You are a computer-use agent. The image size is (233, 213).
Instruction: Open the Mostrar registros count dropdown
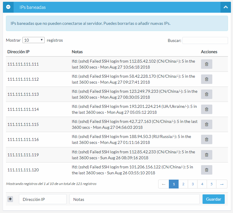[x=33, y=40]
